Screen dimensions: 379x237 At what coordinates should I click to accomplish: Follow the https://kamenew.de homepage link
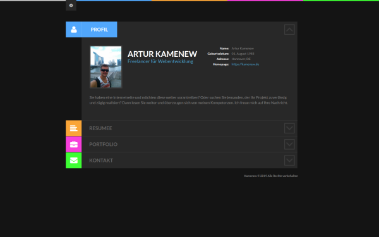click(245, 64)
